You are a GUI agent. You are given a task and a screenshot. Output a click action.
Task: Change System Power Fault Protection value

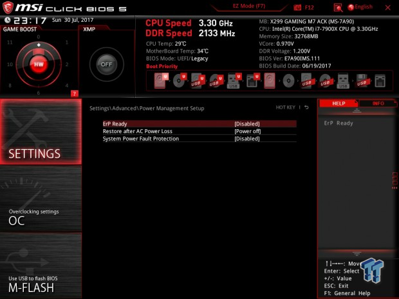tap(247, 138)
